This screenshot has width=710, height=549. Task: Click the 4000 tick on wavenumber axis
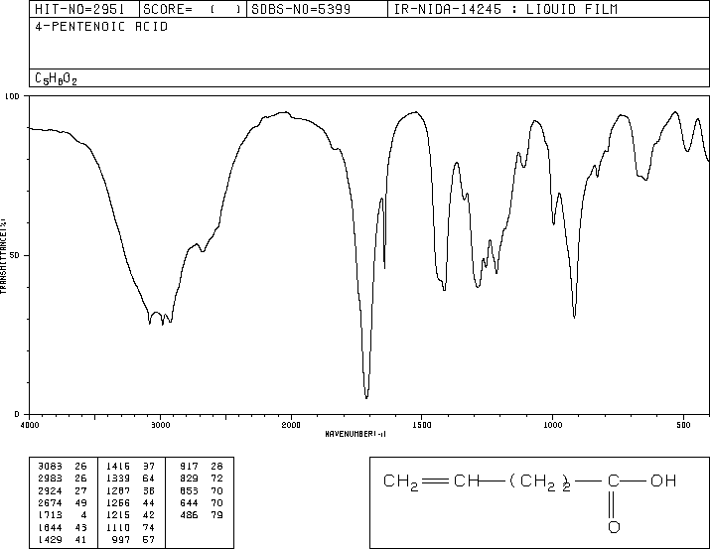click(30, 425)
